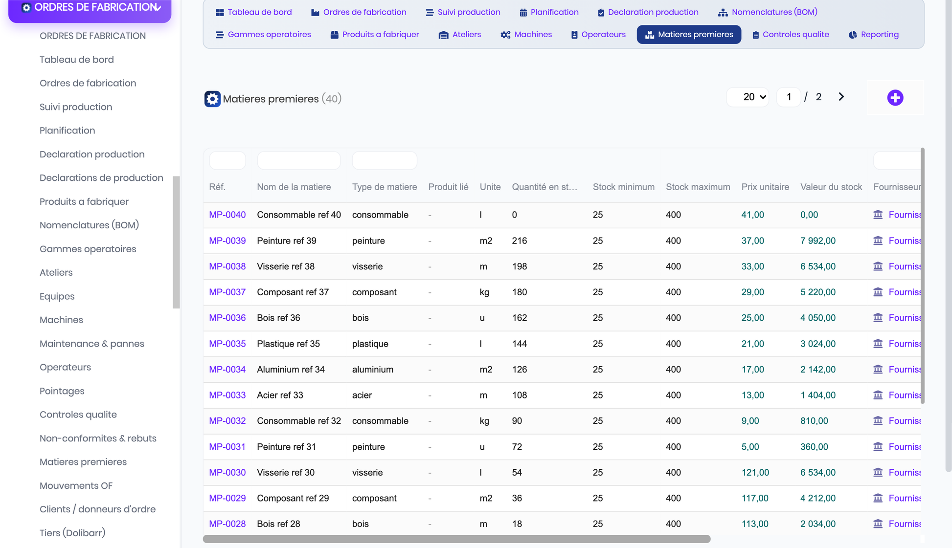Open the 20 rows-per-page dropdown
This screenshot has width=952, height=548.
point(748,97)
